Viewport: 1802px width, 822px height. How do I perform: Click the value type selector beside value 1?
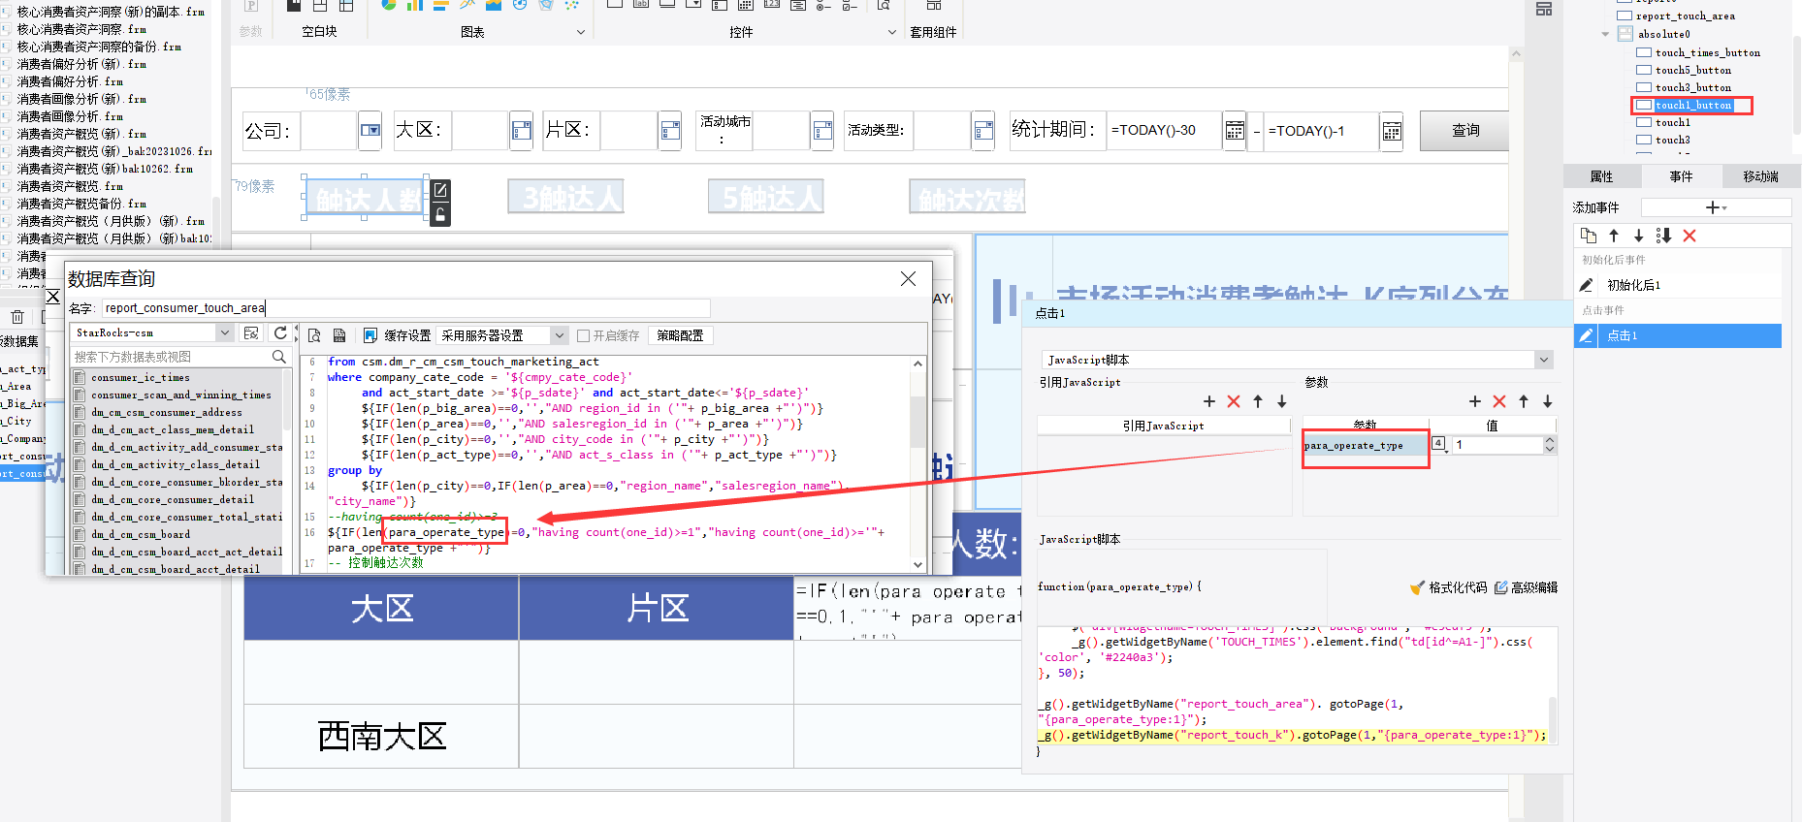1439,444
